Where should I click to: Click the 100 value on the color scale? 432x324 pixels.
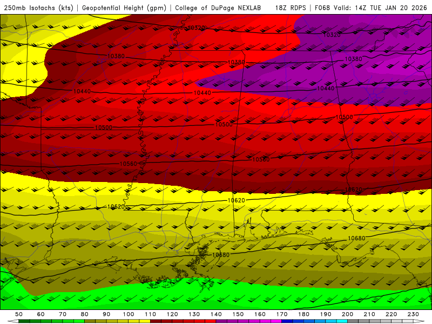[x=129, y=314]
